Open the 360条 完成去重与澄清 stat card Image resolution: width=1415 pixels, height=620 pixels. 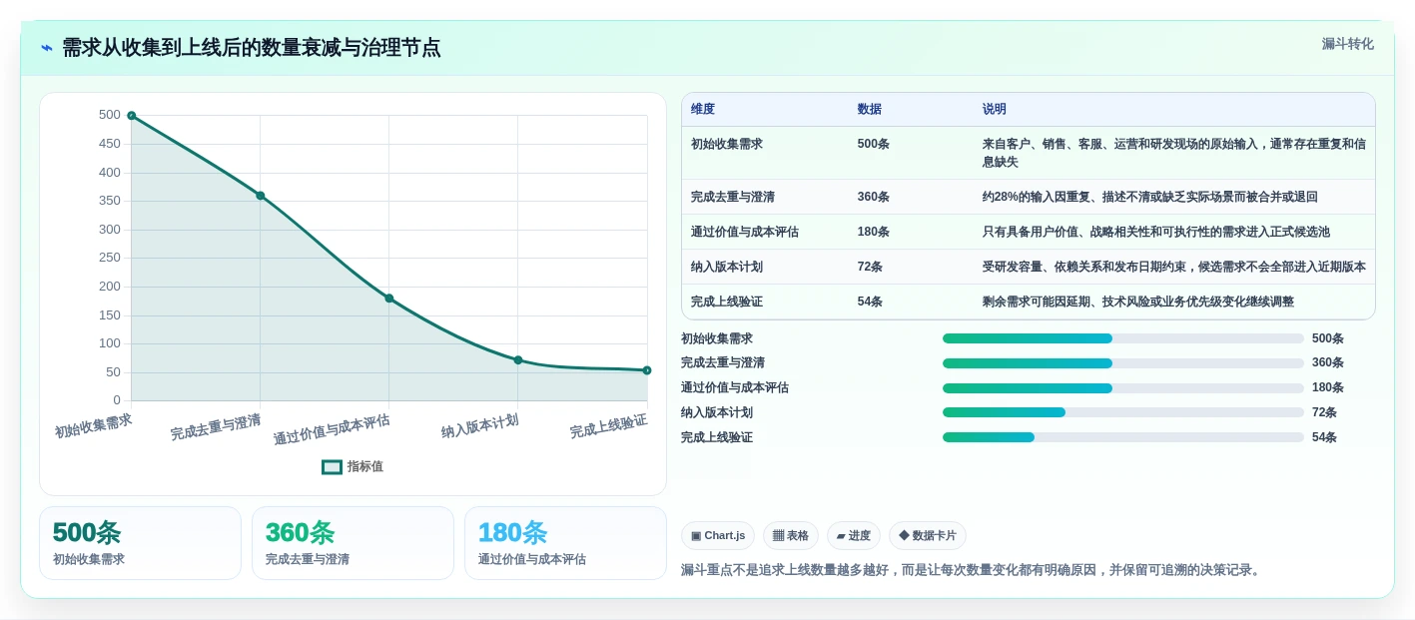tap(353, 543)
